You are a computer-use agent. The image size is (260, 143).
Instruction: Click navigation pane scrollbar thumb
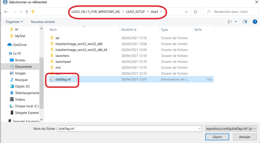[42, 83]
